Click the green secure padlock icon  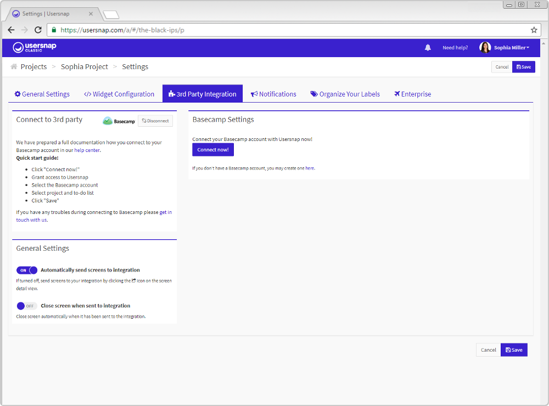54,30
